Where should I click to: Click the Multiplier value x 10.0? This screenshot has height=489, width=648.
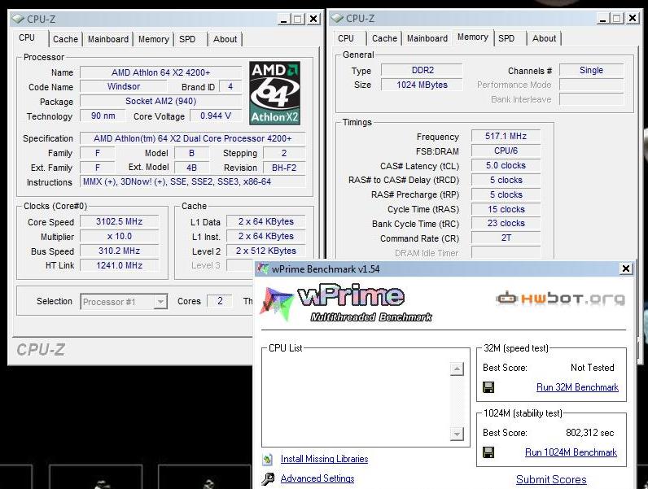(x=119, y=236)
